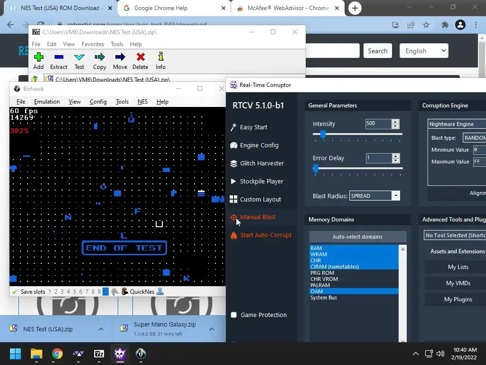This screenshot has width=486, height=365.
Task: Switch to Google Chrome Help tab
Action: pos(174,8)
